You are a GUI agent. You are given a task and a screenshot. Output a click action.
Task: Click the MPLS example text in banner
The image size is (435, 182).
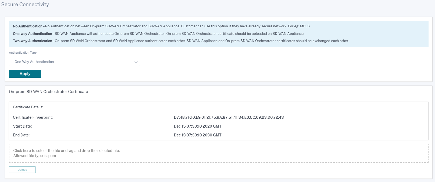tap(305, 26)
